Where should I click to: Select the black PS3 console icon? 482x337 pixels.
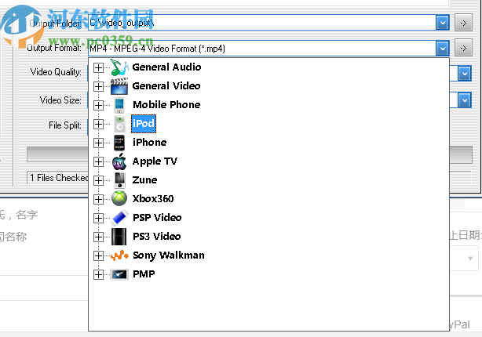click(119, 237)
